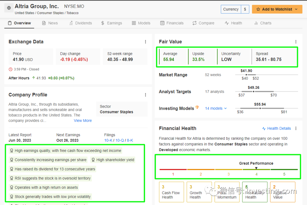Viewport: 307px width, 205px height.
Task: Click Next Earnings Oct 26, 2023
Action: click(x=68, y=138)
